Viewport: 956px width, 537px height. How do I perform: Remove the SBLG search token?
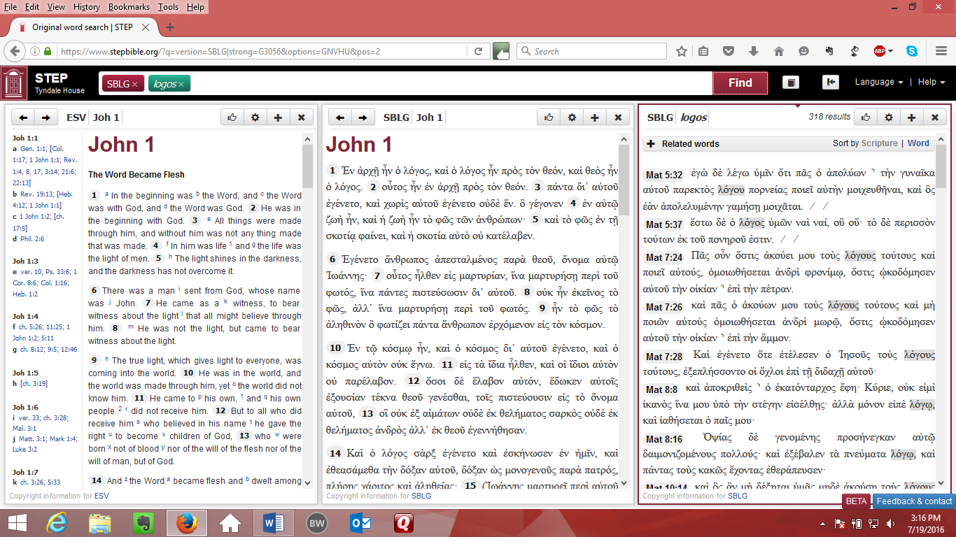pyautogui.click(x=134, y=84)
